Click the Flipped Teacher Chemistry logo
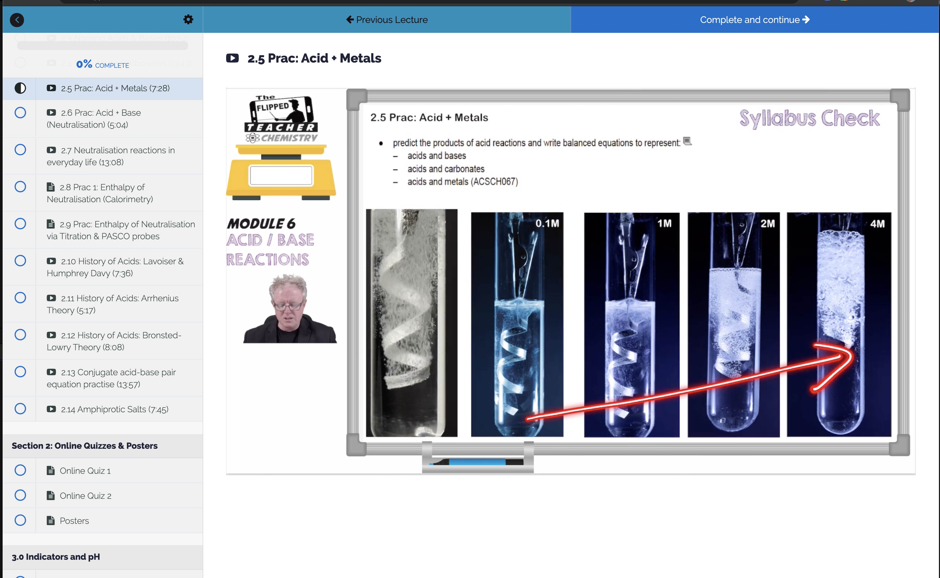Image resolution: width=940 pixels, height=578 pixels. [x=281, y=119]
